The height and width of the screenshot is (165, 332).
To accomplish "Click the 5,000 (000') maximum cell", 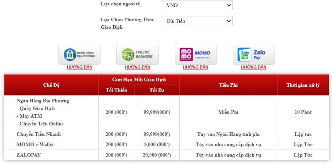I will pyautogui.click(x=157, y=145).
